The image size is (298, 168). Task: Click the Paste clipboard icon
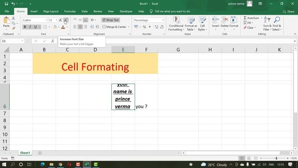tap(6, 21)
